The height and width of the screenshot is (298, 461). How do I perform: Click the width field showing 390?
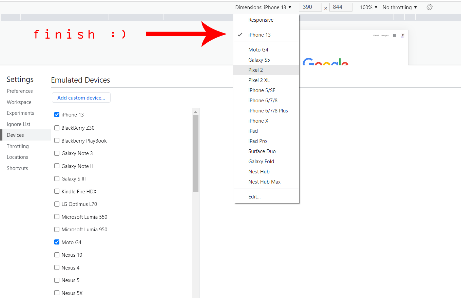pos(310,7)
